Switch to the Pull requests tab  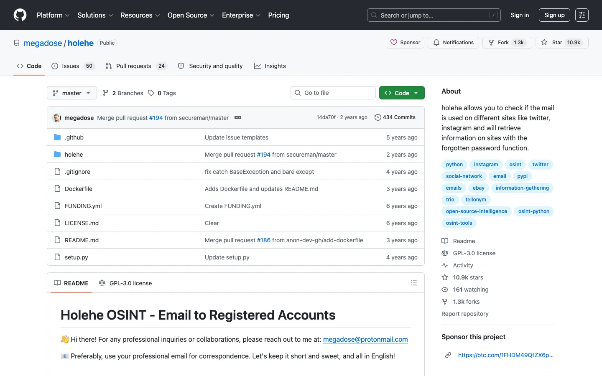point(136,66)
